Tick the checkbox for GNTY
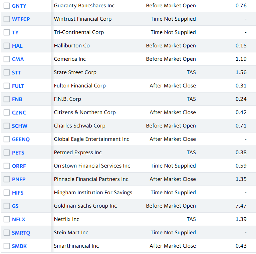Viewport: 256px width, 254px height. click(7, 6)
